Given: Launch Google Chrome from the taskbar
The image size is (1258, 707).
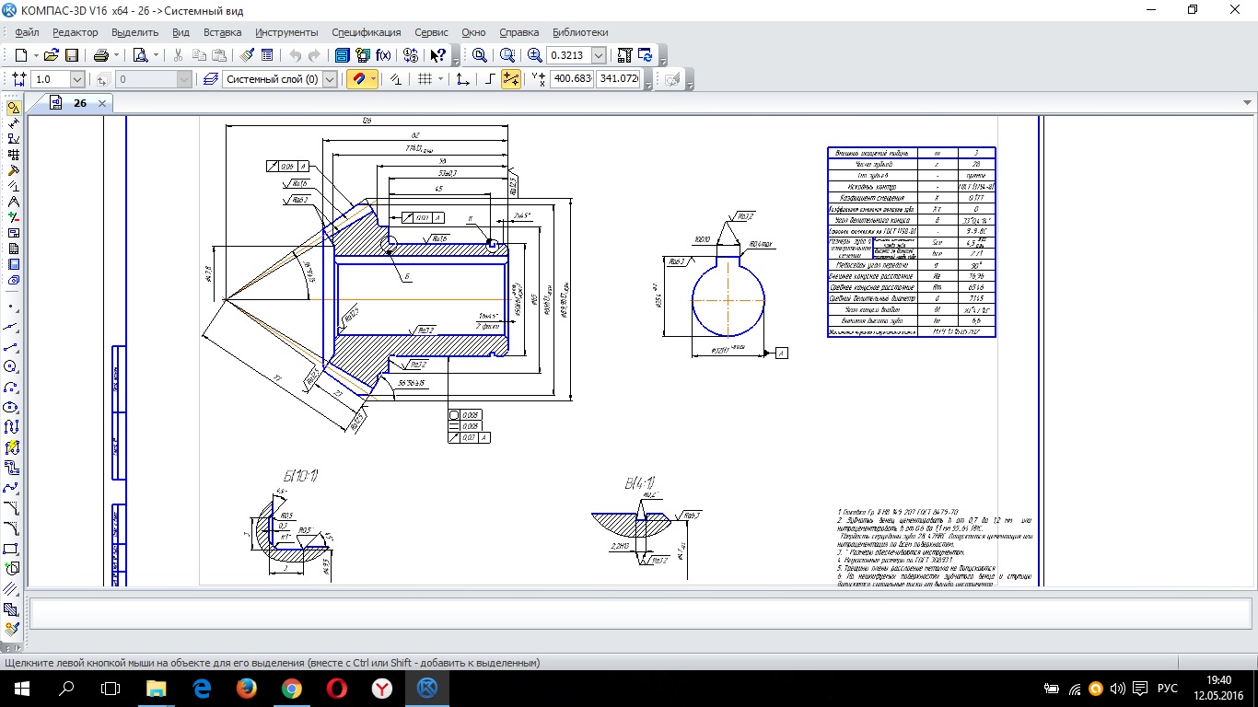Looking at the screenshot, I should (291, 688).
